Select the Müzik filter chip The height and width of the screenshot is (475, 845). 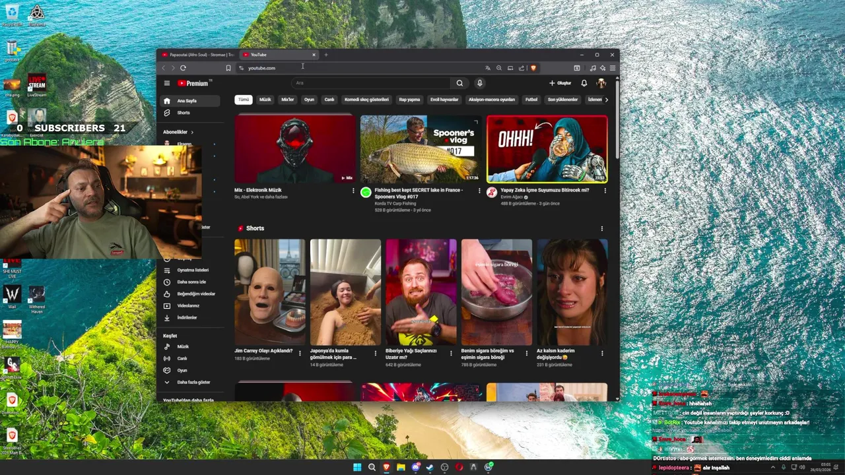tap(265, 100)
